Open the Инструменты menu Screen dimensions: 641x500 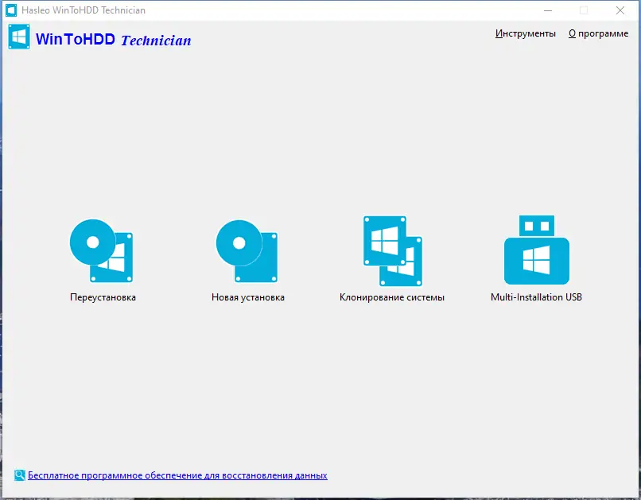pos(526,34)
